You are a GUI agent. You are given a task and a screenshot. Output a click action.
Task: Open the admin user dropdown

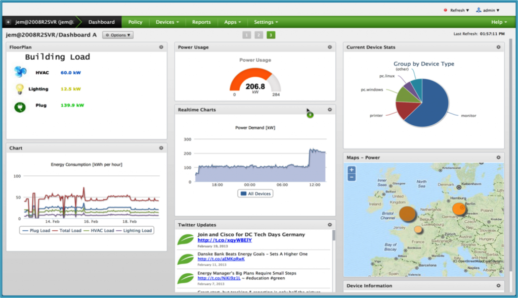coord(488,10)
